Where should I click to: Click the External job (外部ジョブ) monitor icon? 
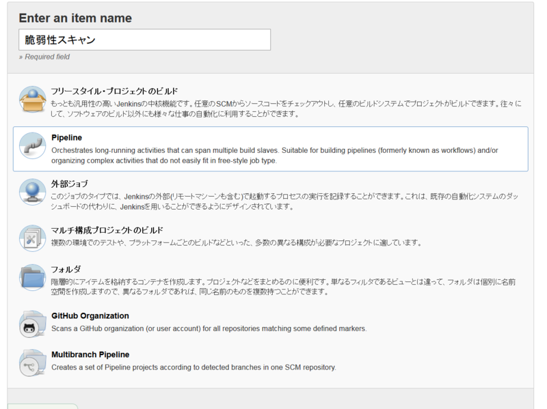pos(32,192)
